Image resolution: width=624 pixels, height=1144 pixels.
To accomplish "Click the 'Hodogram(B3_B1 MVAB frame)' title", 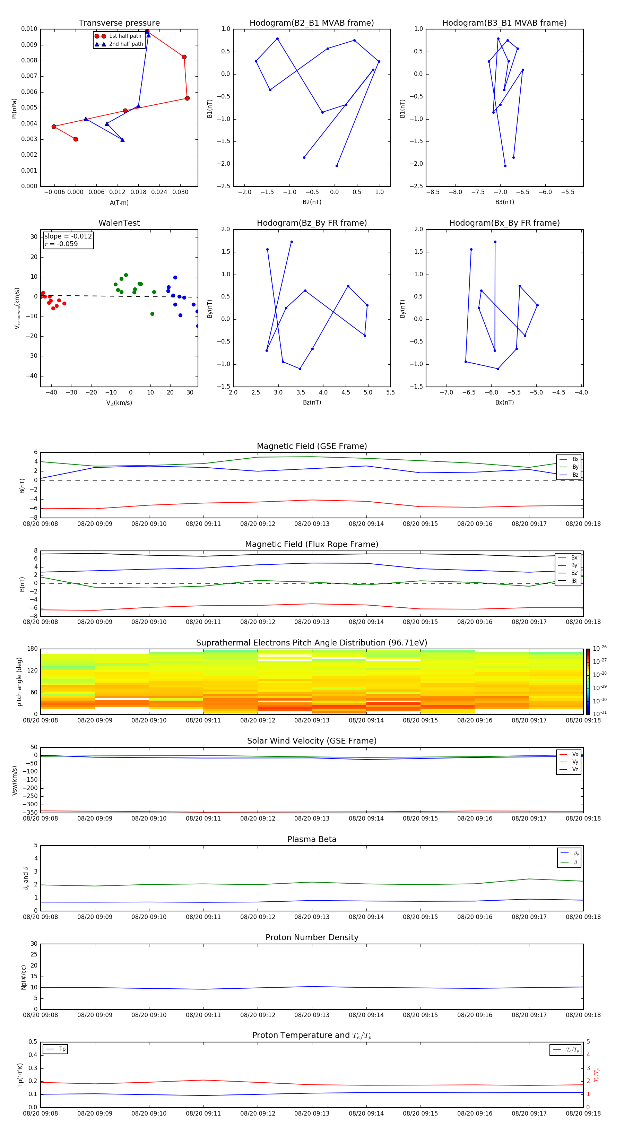I will tap(504, 23).
